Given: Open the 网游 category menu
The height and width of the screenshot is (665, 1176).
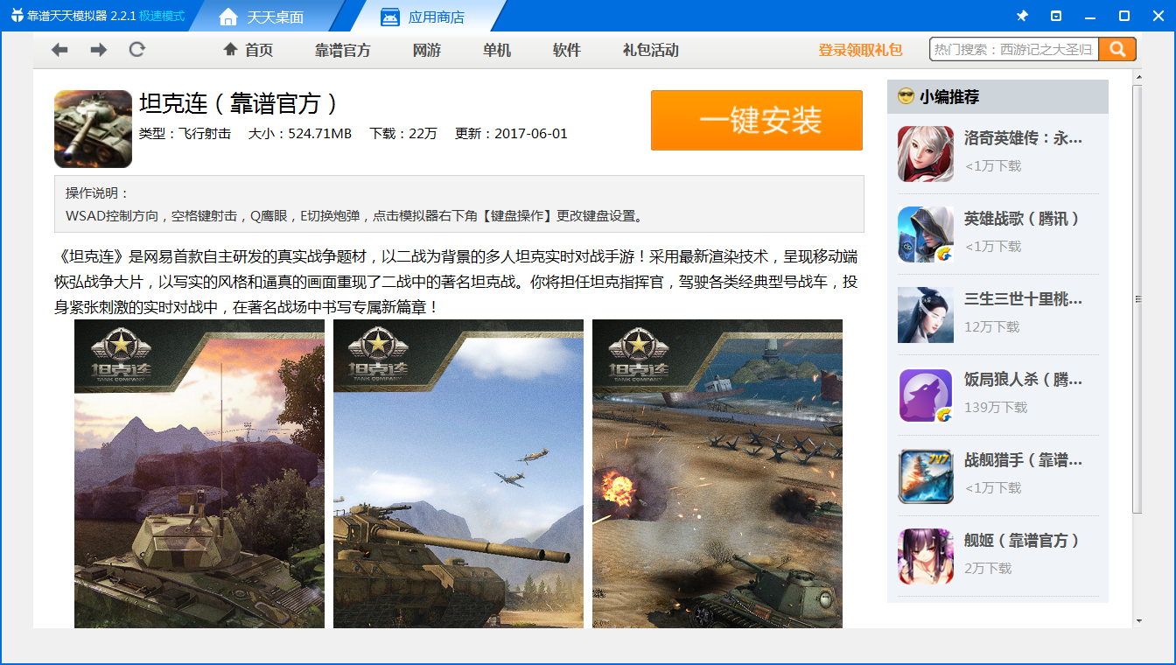Looking at the screenshot, I should click(427, 50).
